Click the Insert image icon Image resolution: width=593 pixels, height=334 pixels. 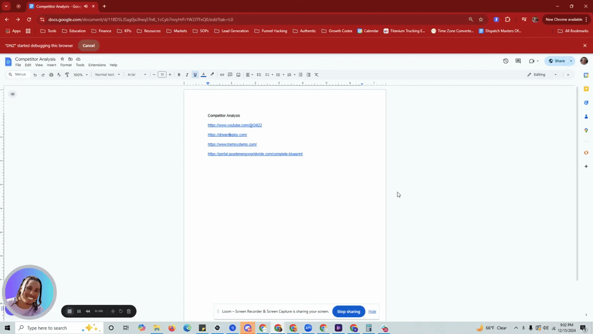point(238,75)
